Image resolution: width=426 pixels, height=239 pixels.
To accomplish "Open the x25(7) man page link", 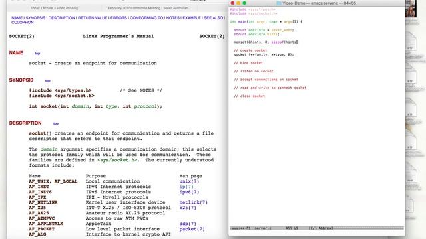I will click(188, 208).
